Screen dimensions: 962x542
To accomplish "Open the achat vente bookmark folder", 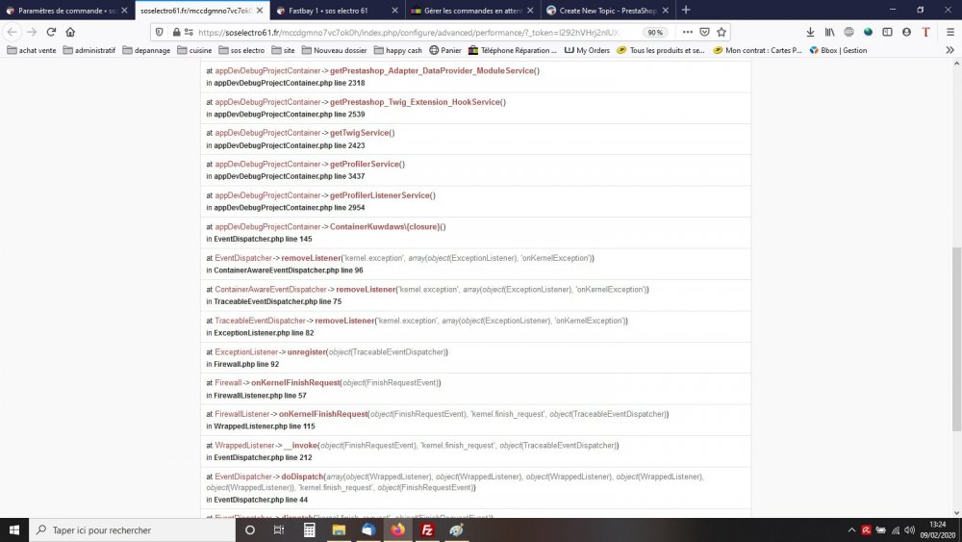I will coord(32,50).
